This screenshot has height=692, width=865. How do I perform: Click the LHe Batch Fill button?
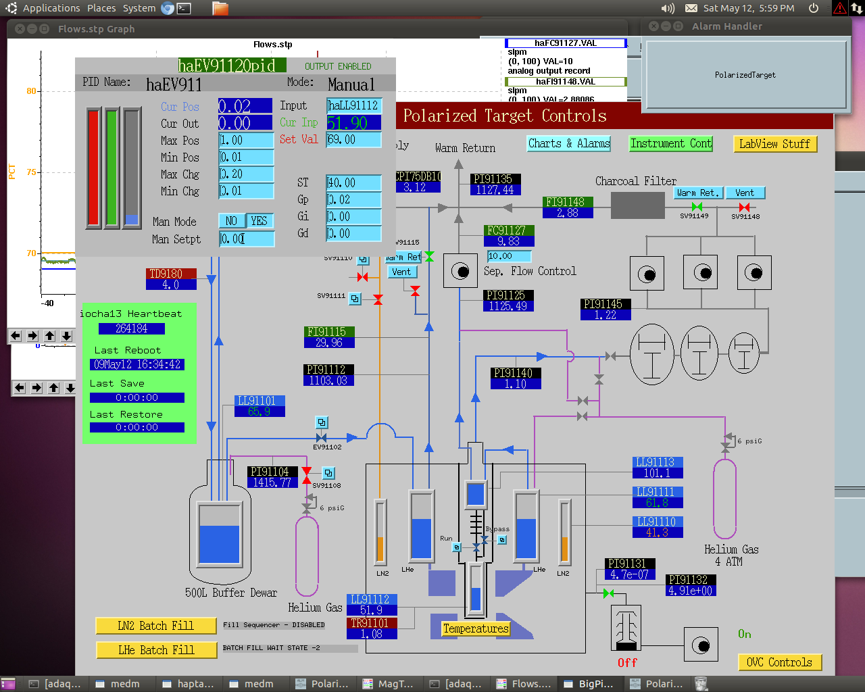(156, 650)
